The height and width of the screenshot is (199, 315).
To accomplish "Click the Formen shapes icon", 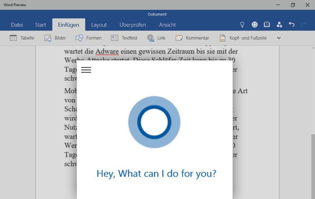I will (79, 38).
